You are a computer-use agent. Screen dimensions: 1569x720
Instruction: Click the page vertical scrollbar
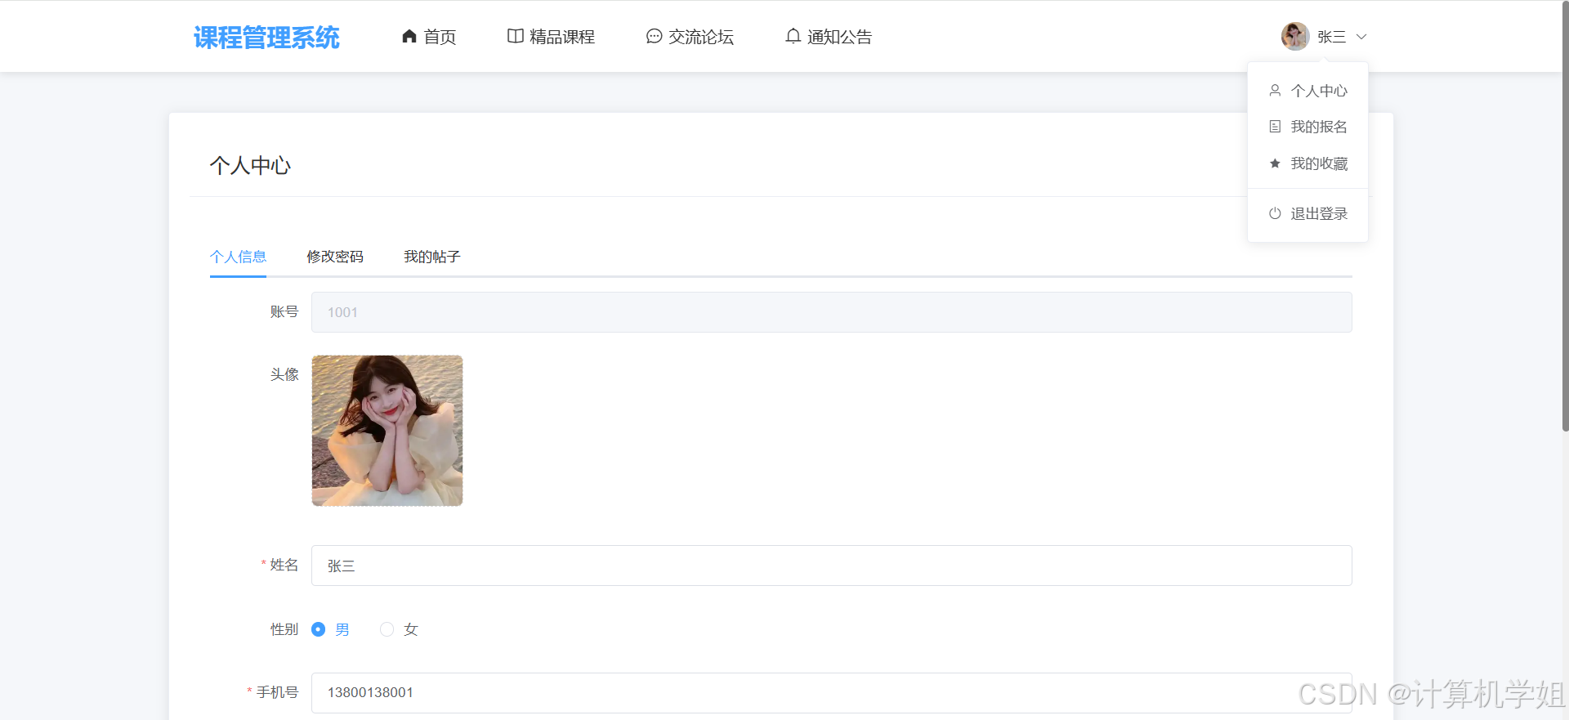(x=1565, y=217)
